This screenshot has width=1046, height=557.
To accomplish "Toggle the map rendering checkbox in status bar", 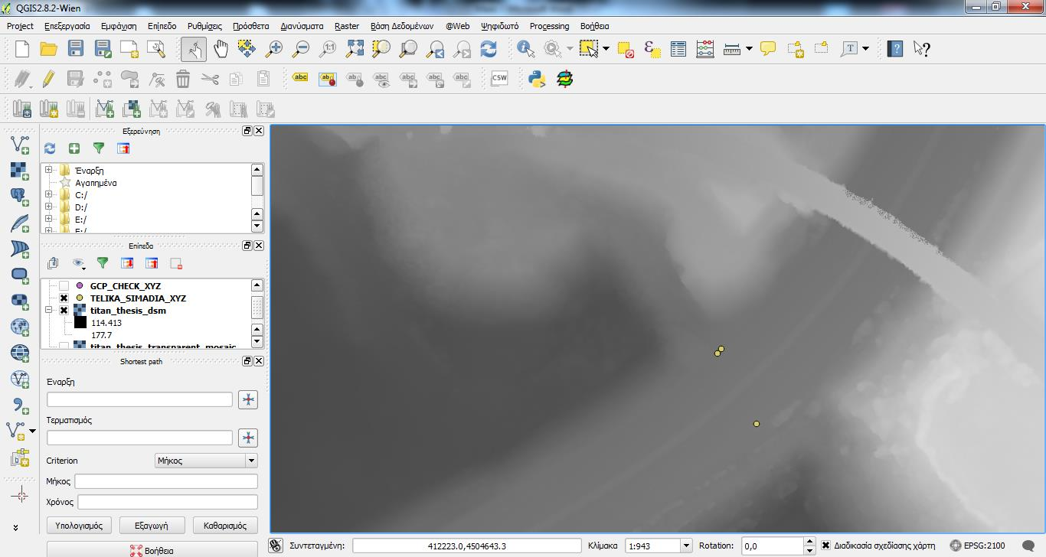I will point(826,546).
